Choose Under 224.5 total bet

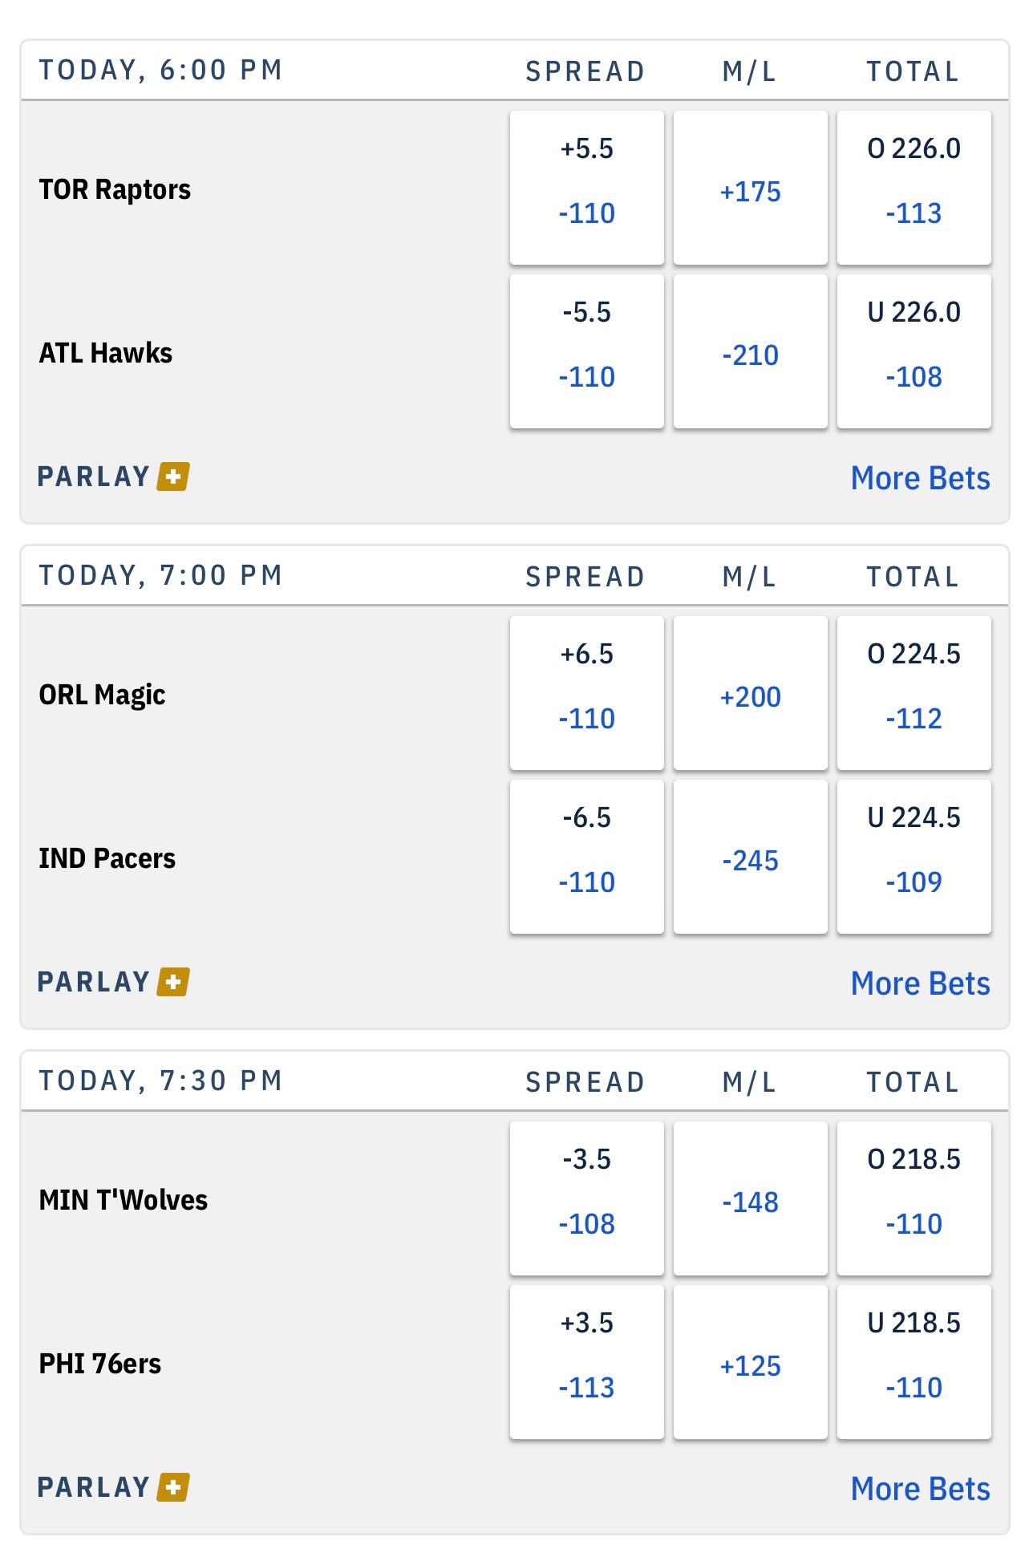pyautogui.click(x=914, y=857)
